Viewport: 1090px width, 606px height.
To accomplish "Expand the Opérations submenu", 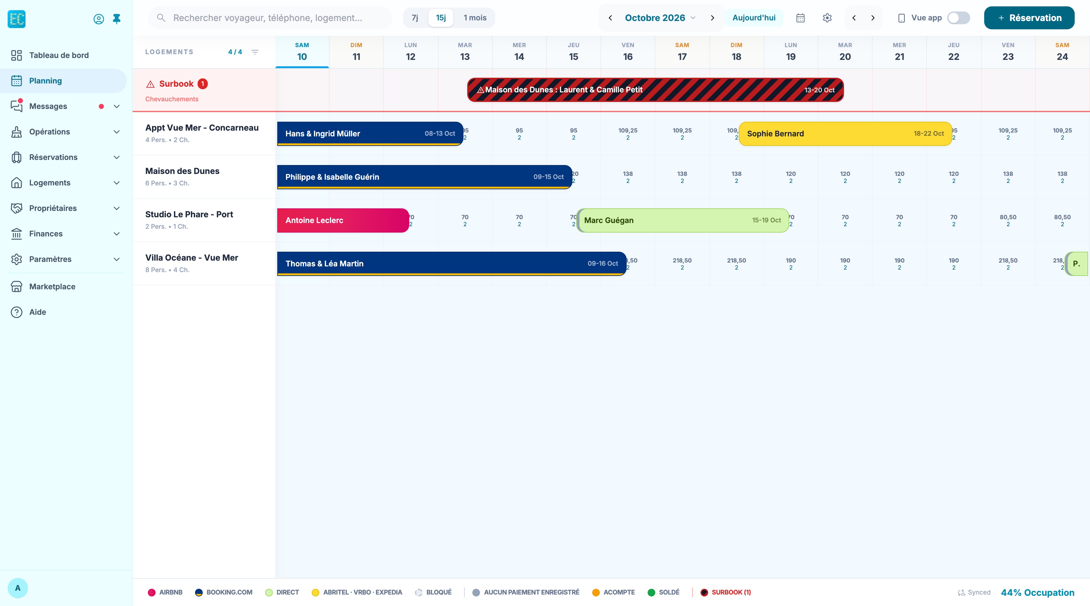I will tap(117, 132).
